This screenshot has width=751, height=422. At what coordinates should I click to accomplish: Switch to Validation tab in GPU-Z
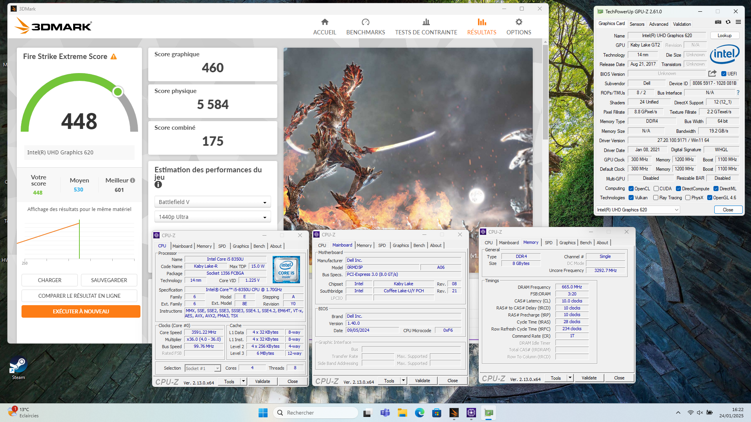point(682,24)
